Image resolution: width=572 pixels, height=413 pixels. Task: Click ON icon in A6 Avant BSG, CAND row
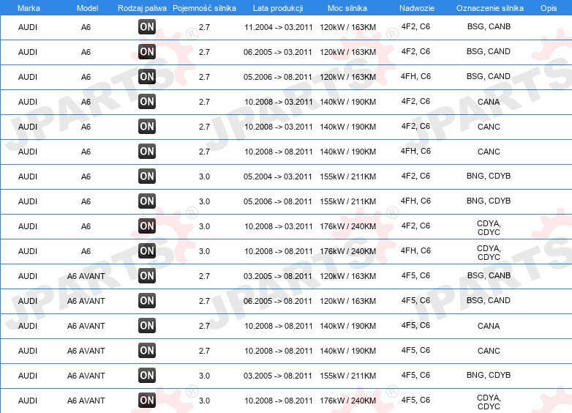[146, 300]
